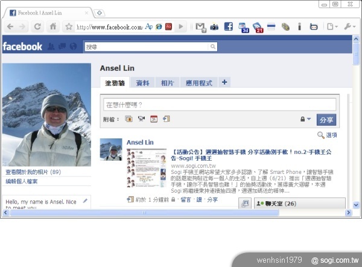
Task: Open a new tab with plus button
Action: tap(100, 13)
